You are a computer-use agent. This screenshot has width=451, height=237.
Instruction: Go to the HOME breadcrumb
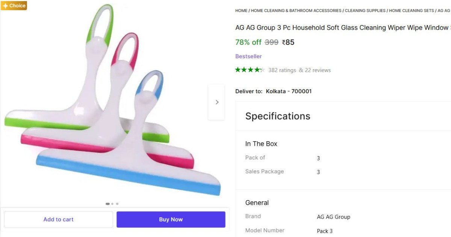(241, 11)
